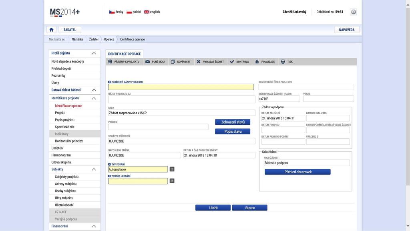Click Vymazat žádost toolbar item
The height and width of the screenshot is (231, 410).
(x=210, y=62)
